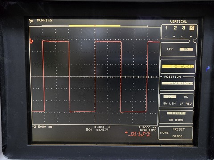Screen dimensions: 214x160
Task: Select channel 1 in the Vertical menu
Action: pyautogui.click(x=166, y=28)
